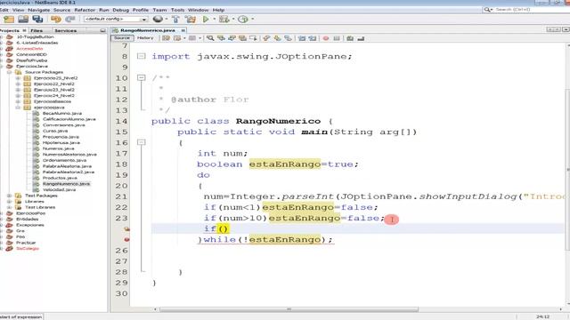Select the Source view button
Viewport: 570px width, 320px height.
click(x=122, y=37)
